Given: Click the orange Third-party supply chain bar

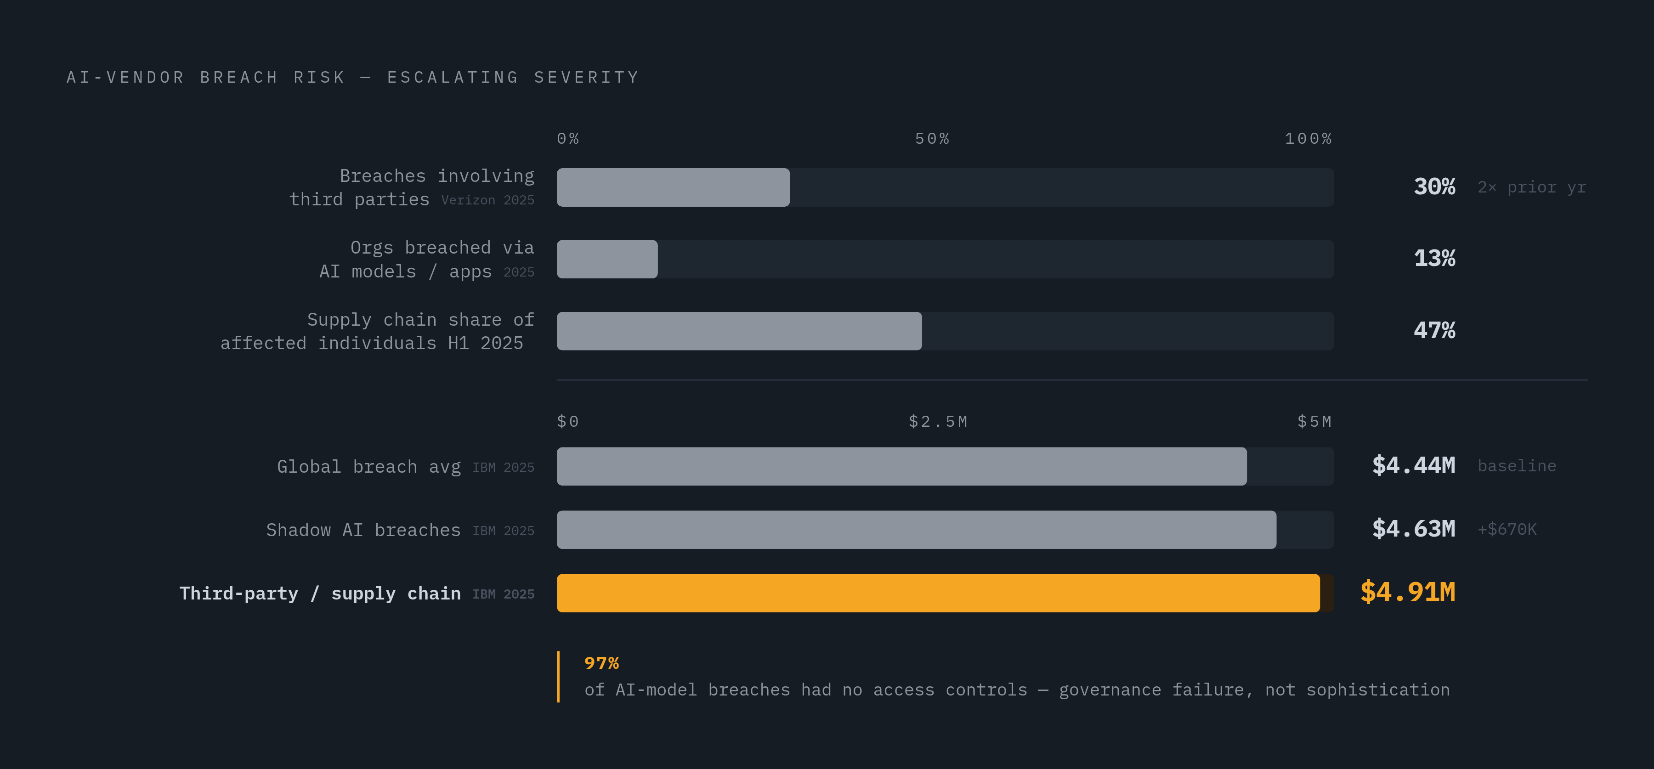Looking at the screenshot, I should pos(938,594).
